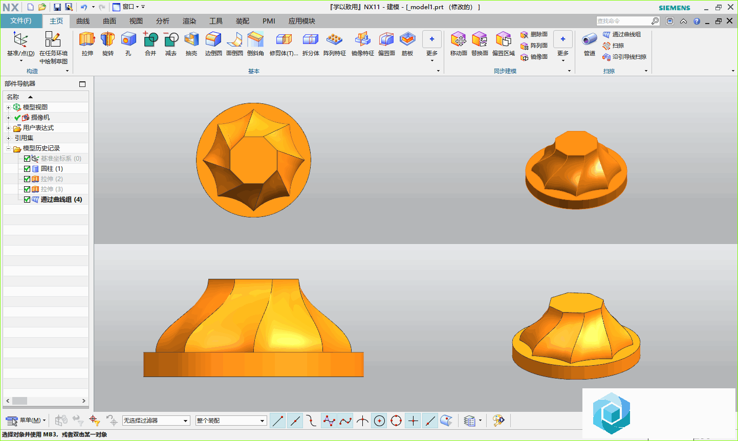Switch to the 应用模块 ribbon tab
This screenshot has height=441, width=738.
pos(302,21)
